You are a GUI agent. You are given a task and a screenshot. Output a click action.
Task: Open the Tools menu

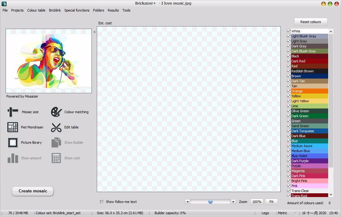click(x=126, y=10)
